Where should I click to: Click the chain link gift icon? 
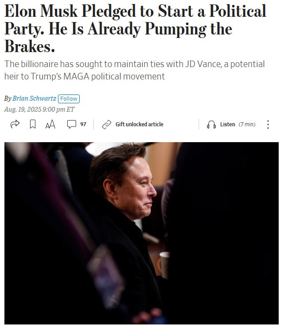point(107,124)
